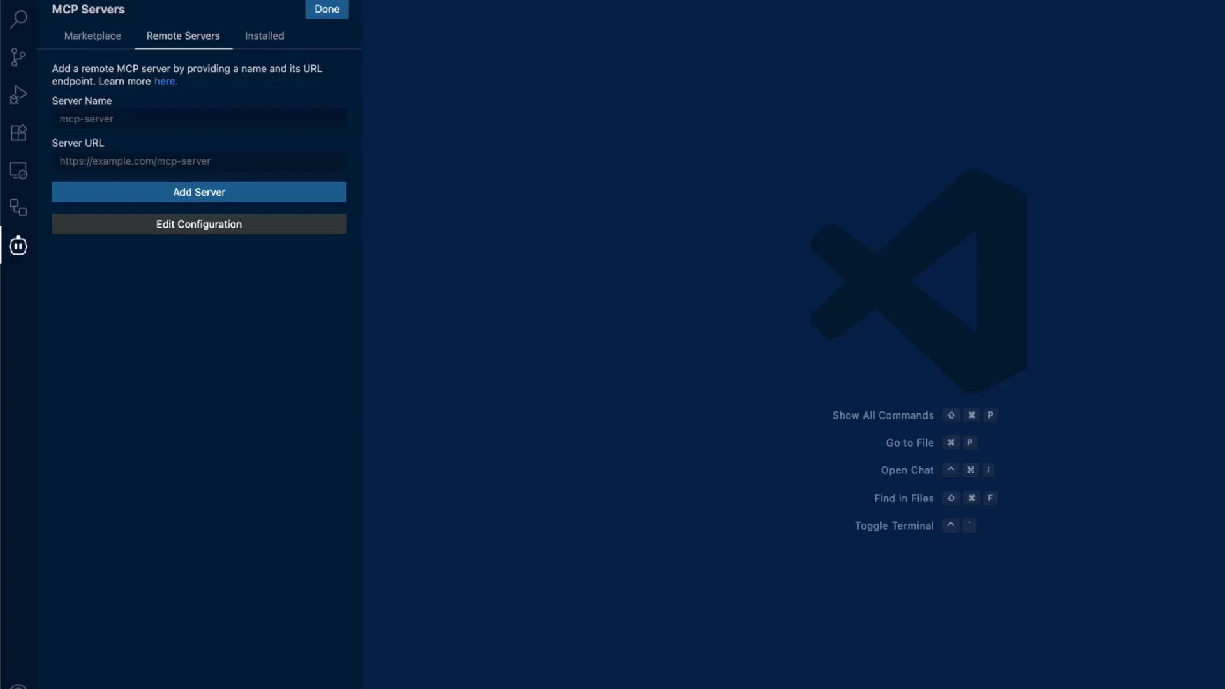Screen dimensions: 1225x689
Task: Click the MCP Servers panel title
Action: click(x=88, y=10)
